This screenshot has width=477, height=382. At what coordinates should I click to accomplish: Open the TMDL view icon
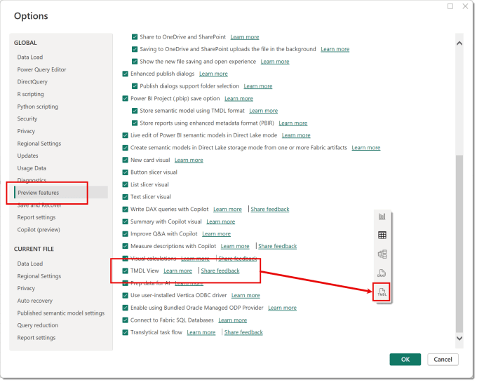click(x=383, y=293)
